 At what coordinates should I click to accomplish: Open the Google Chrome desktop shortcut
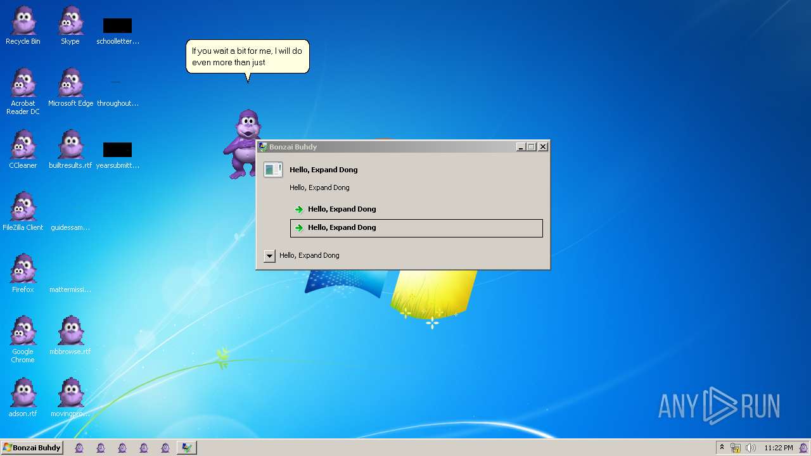[23, 339]
